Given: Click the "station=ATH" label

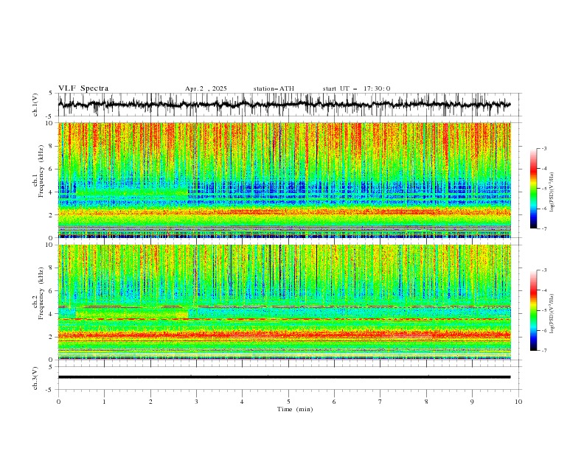Looking at the screenshot, I should [274, 88].
